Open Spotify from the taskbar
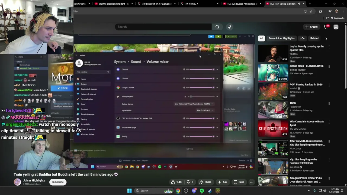The height and width of the screenshot is (195, 347). coord(202,191)
